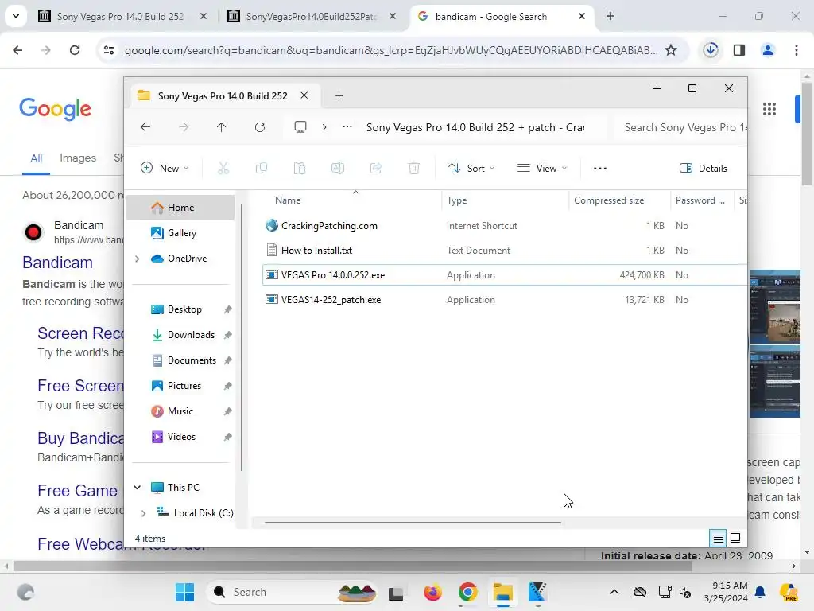
Task: Select the All tab on Google results
Action: click(x=36, y=158)
